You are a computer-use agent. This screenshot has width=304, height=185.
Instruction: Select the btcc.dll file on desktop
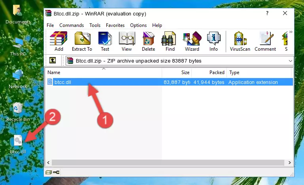[x=18, y=144]
